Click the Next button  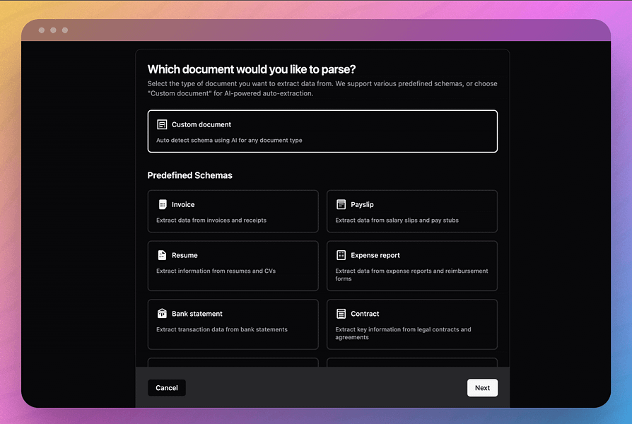coord(482,388)
